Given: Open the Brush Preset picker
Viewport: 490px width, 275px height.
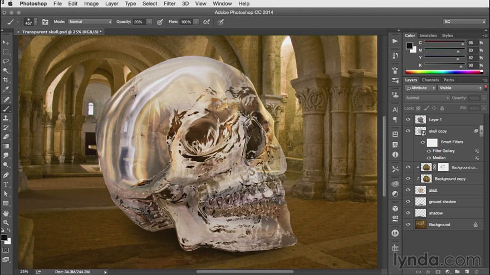Looking at the screenshot, I should [36, 22].
